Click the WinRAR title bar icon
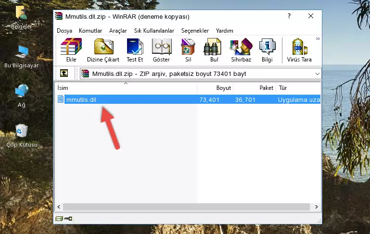 [59, 16]
